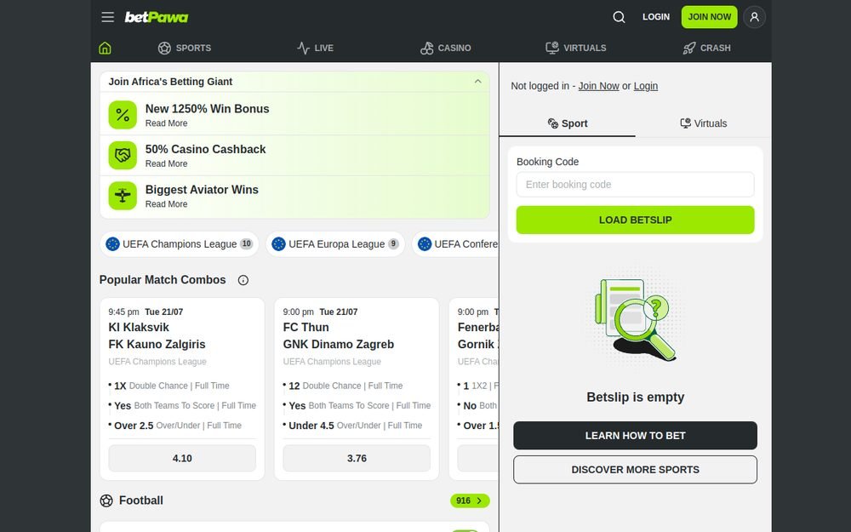Open the user account profile icon

coord(754,17)
